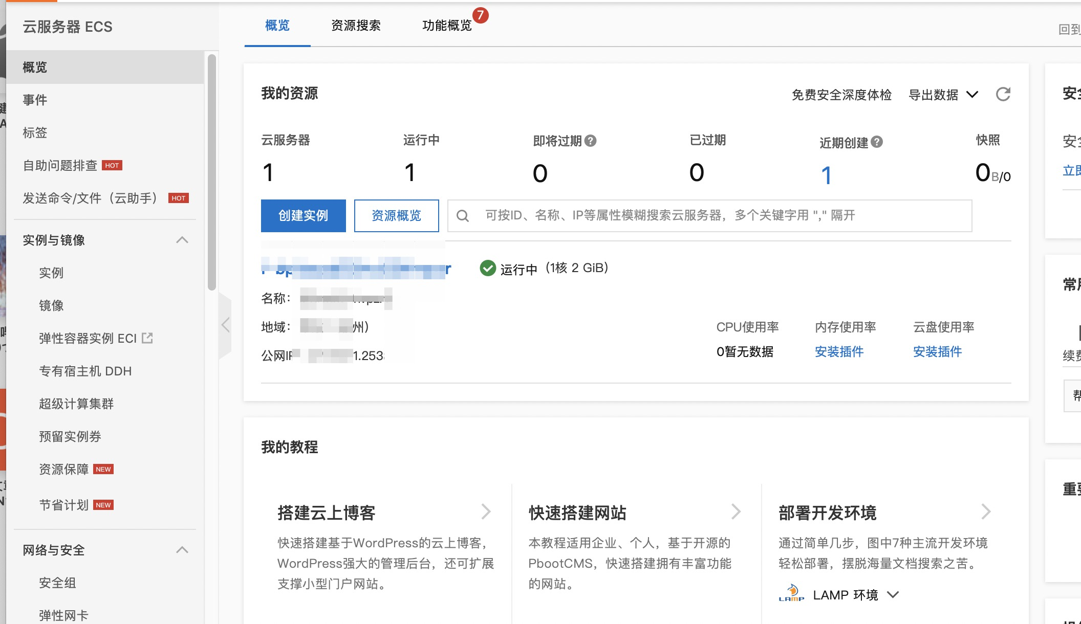The width and height of the screenshot is (1081, 624).
Task: Click the 搭建云上博客 tutorial title
Action: (327, 512)
